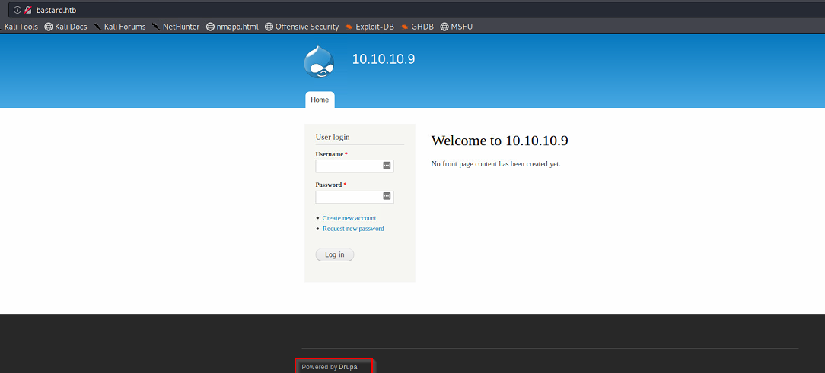
Task: Click the Drupal droplet logo
Action: (x=319, y=62)
